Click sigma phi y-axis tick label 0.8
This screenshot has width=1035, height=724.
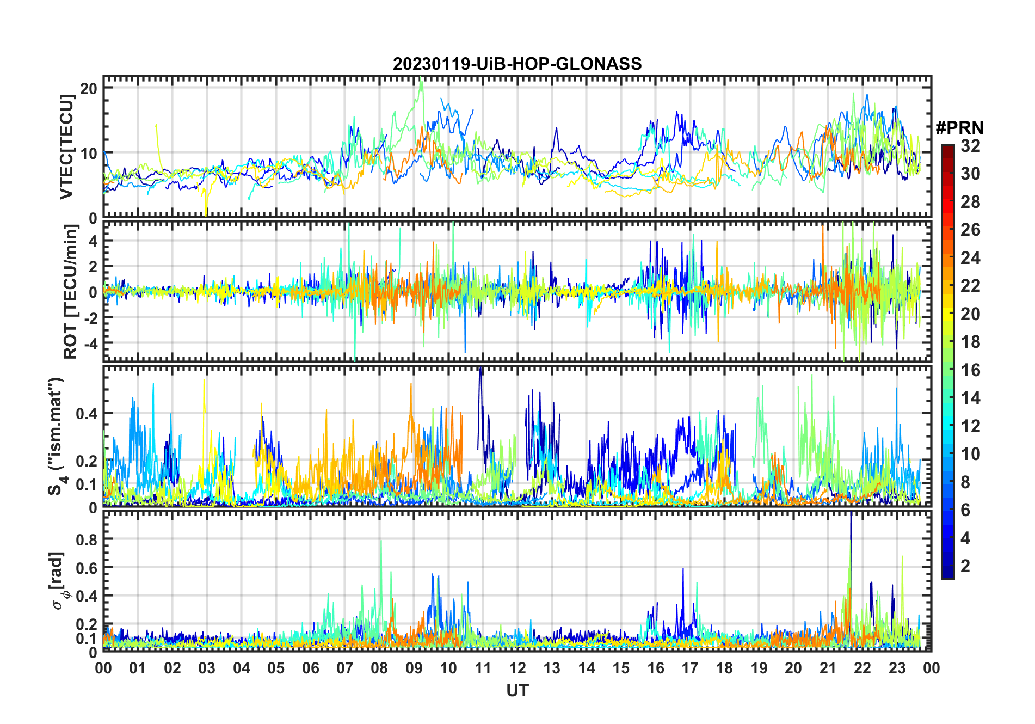coord(87,539)
